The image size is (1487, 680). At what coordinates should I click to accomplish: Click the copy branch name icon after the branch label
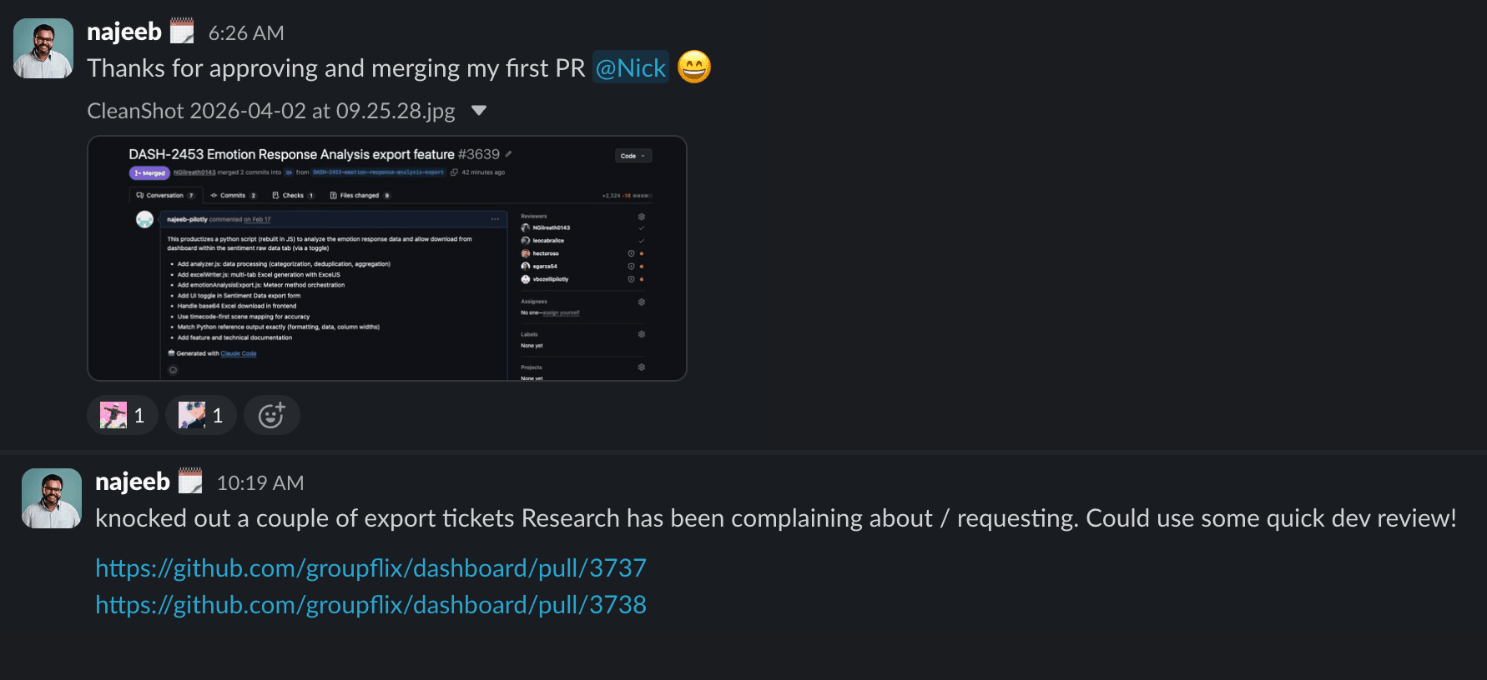pos(454,172)
